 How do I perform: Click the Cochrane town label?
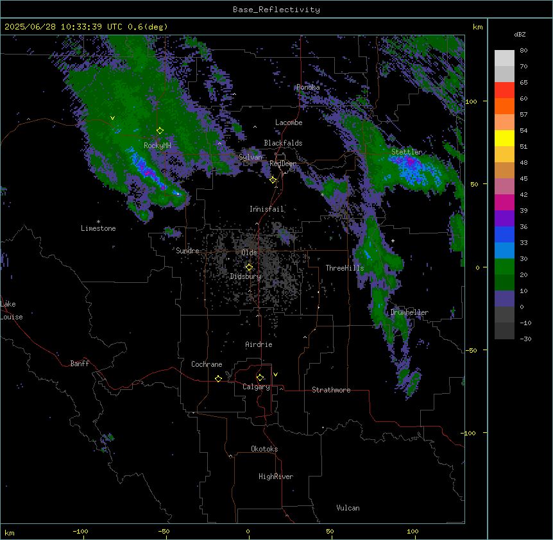(207, 364)
